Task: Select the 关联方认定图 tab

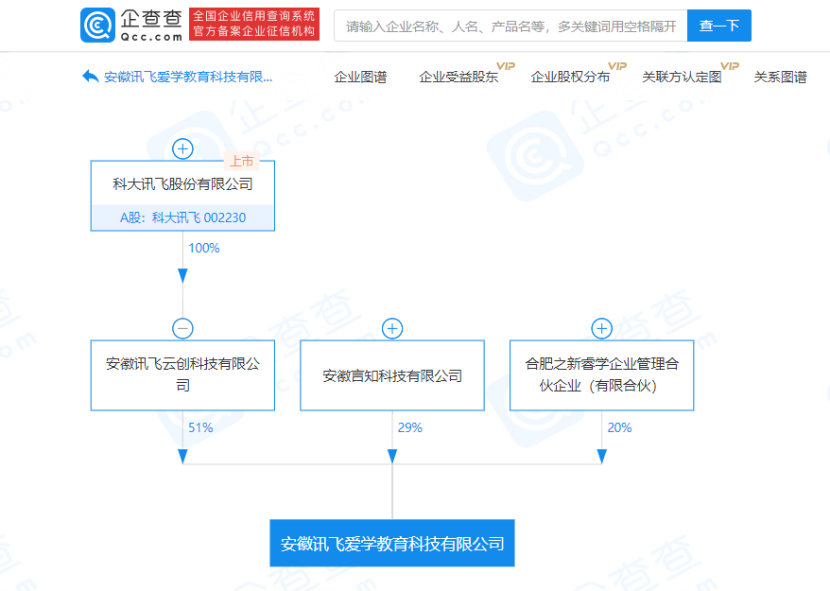Action: 682,78
